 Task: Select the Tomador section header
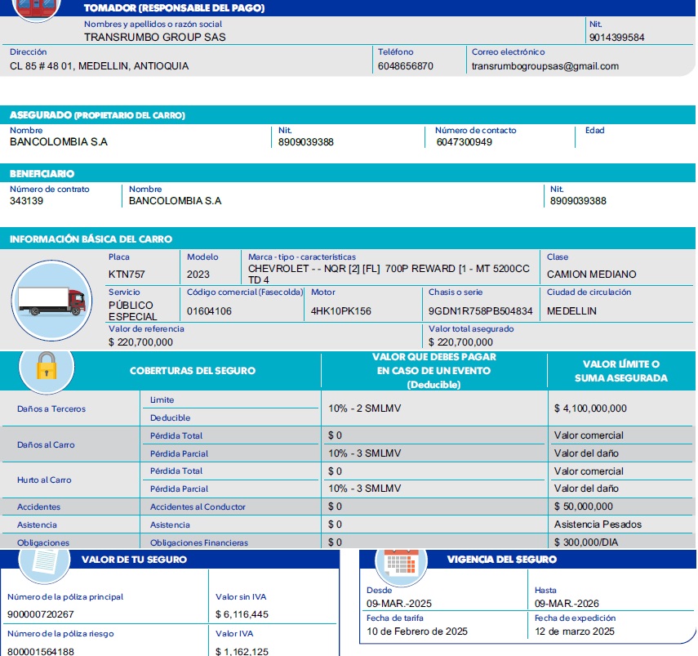tap(174, 8)
